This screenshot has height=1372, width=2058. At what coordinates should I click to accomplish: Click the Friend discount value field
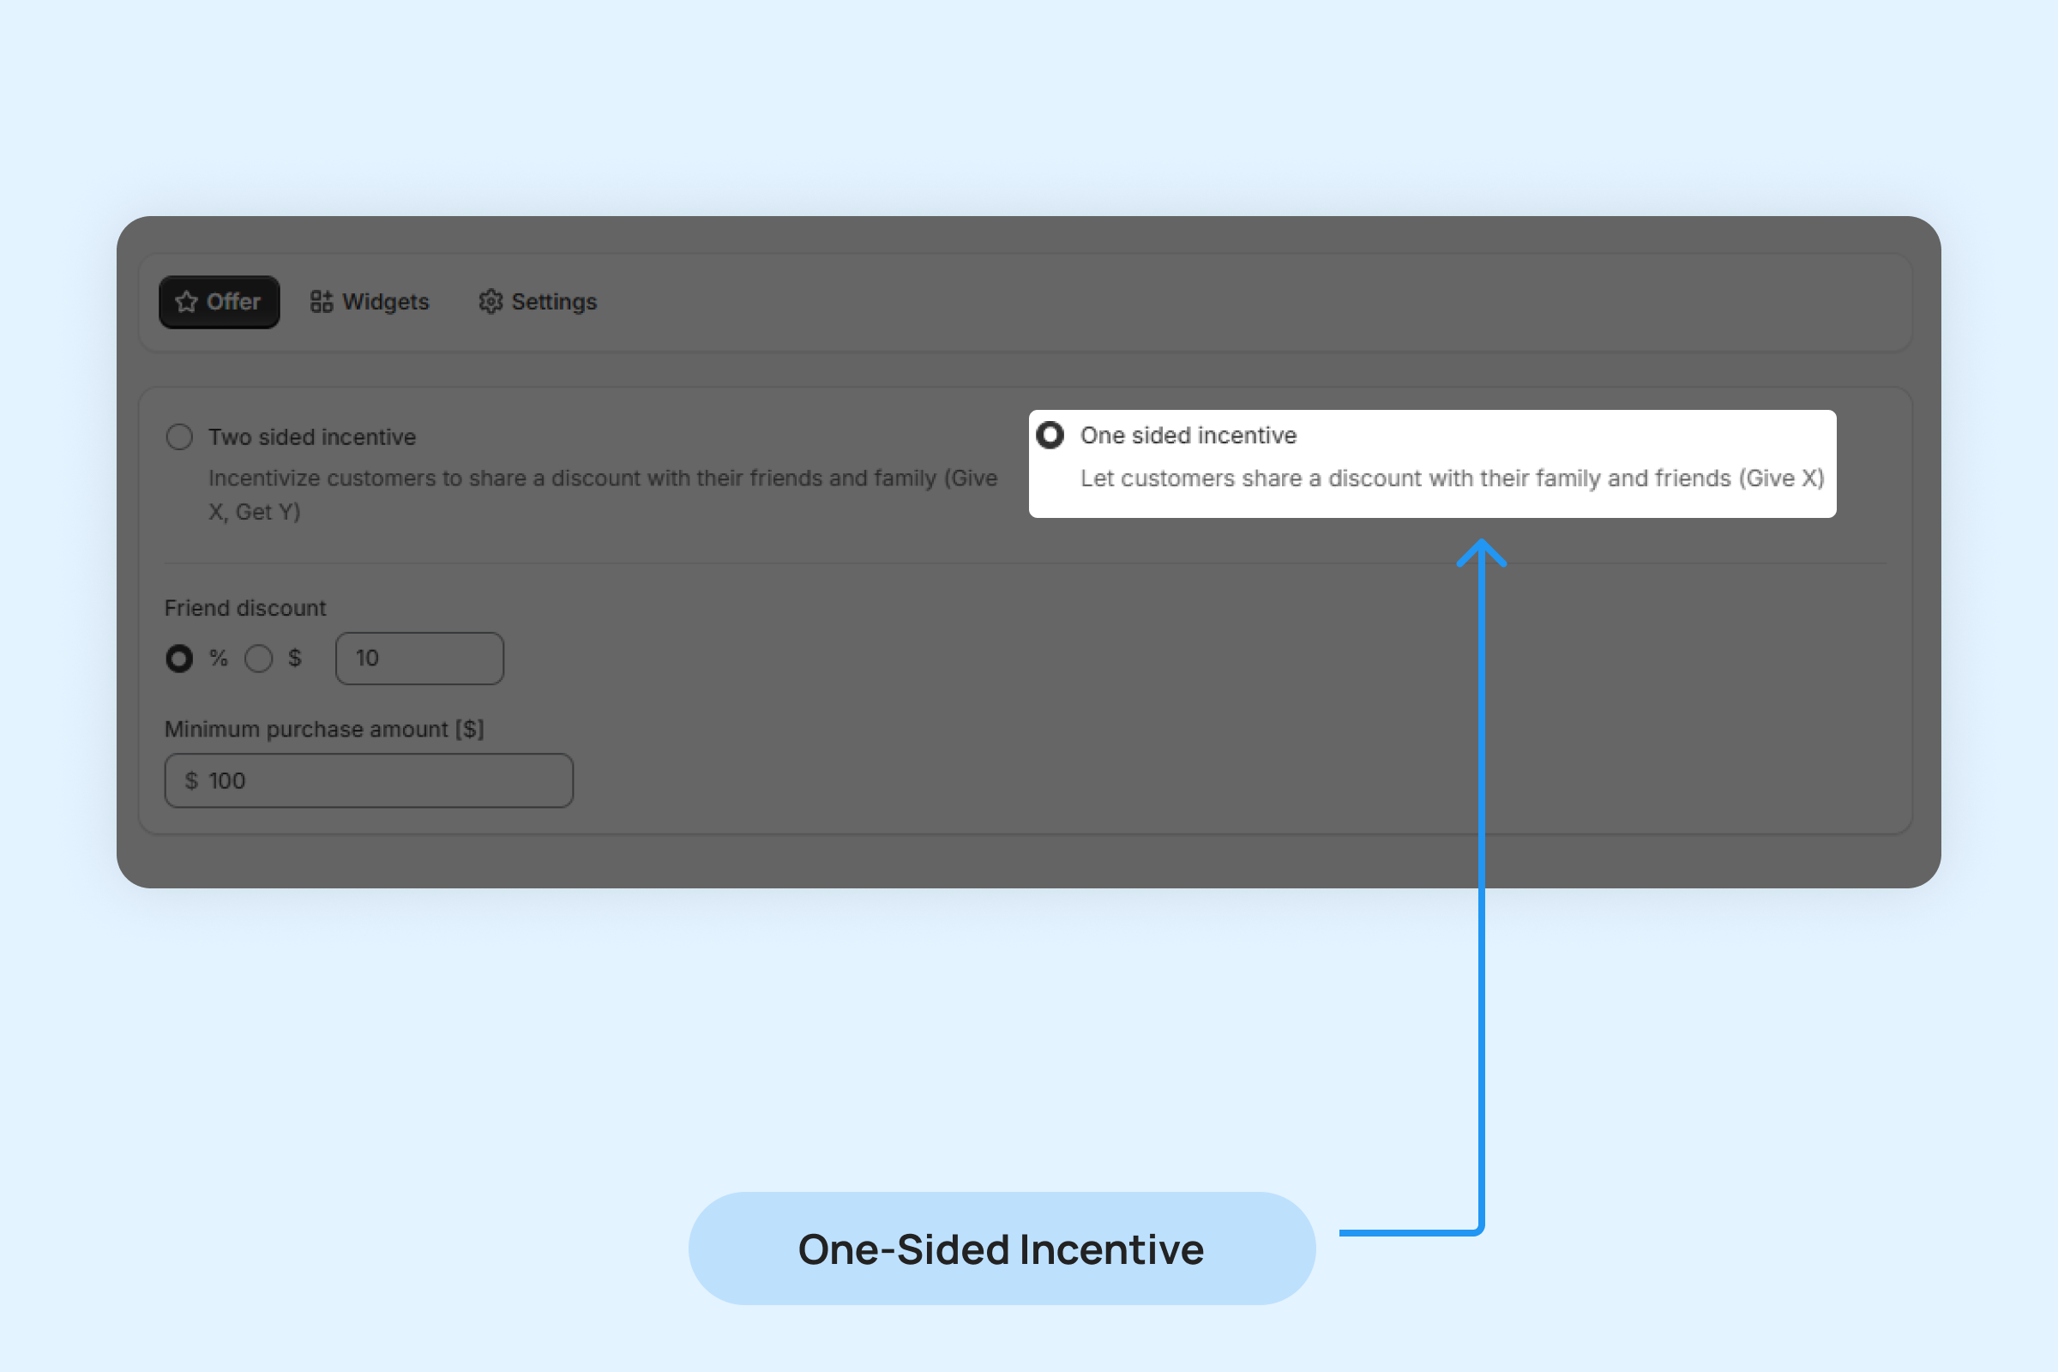coord(420,659)
